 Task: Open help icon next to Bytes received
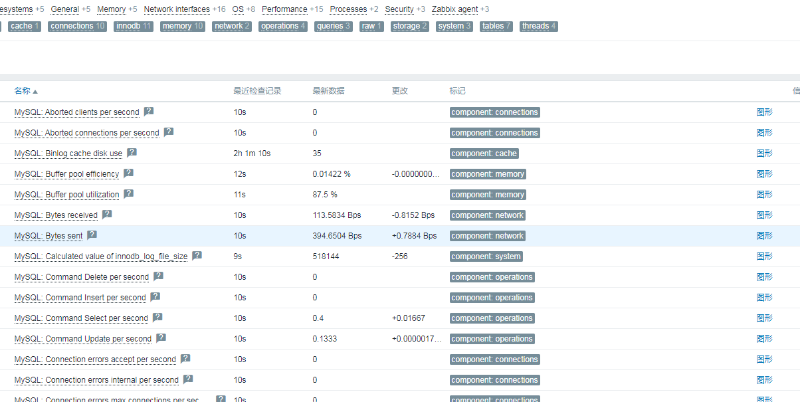click(107, 215)
